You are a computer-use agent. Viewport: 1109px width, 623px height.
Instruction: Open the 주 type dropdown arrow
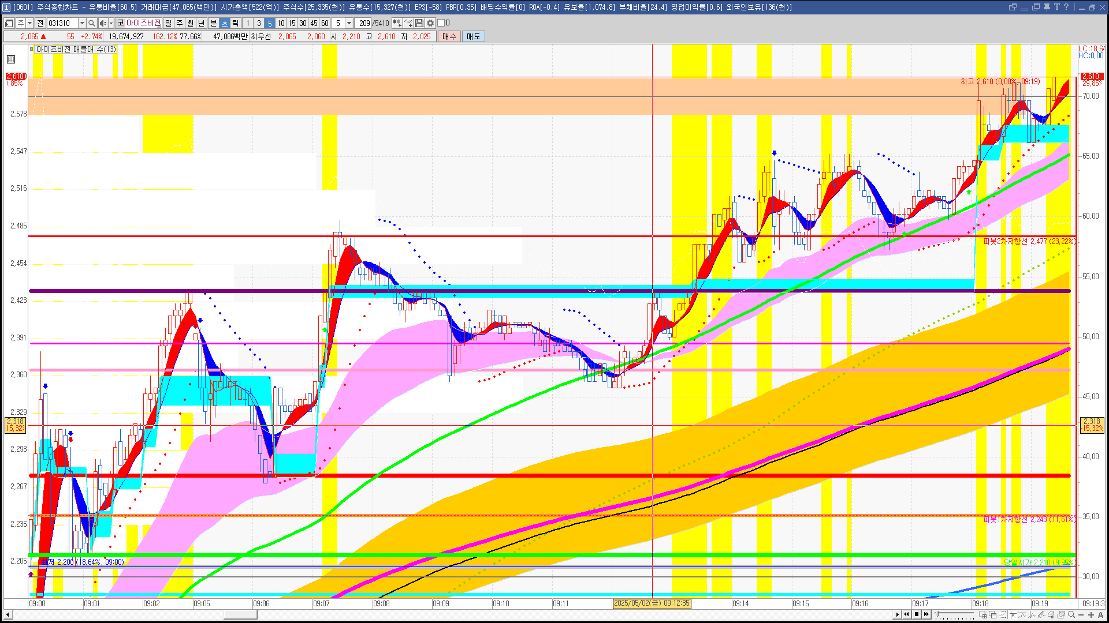tap(29, 23)
